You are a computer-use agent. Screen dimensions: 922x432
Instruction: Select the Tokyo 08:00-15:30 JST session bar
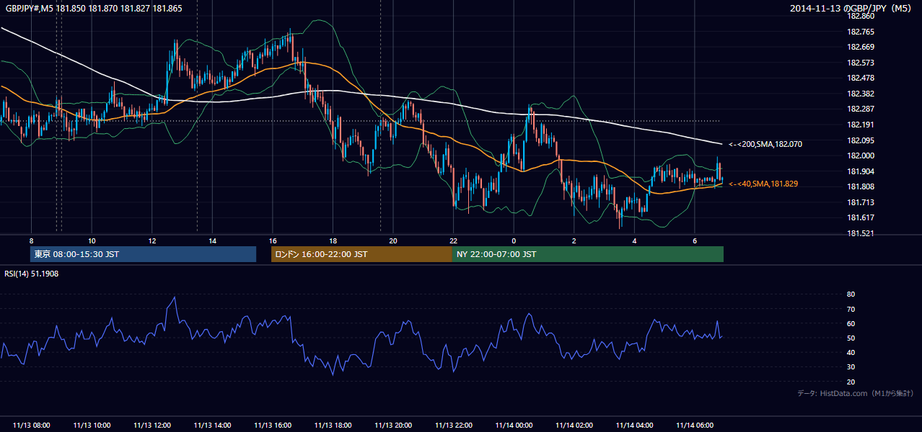click(x=143, y=254)
